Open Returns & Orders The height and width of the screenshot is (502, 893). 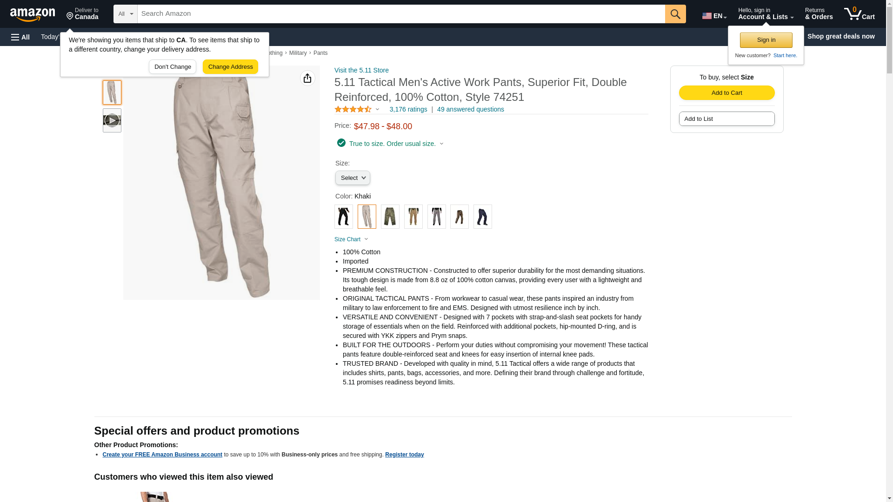click(819, 14)
